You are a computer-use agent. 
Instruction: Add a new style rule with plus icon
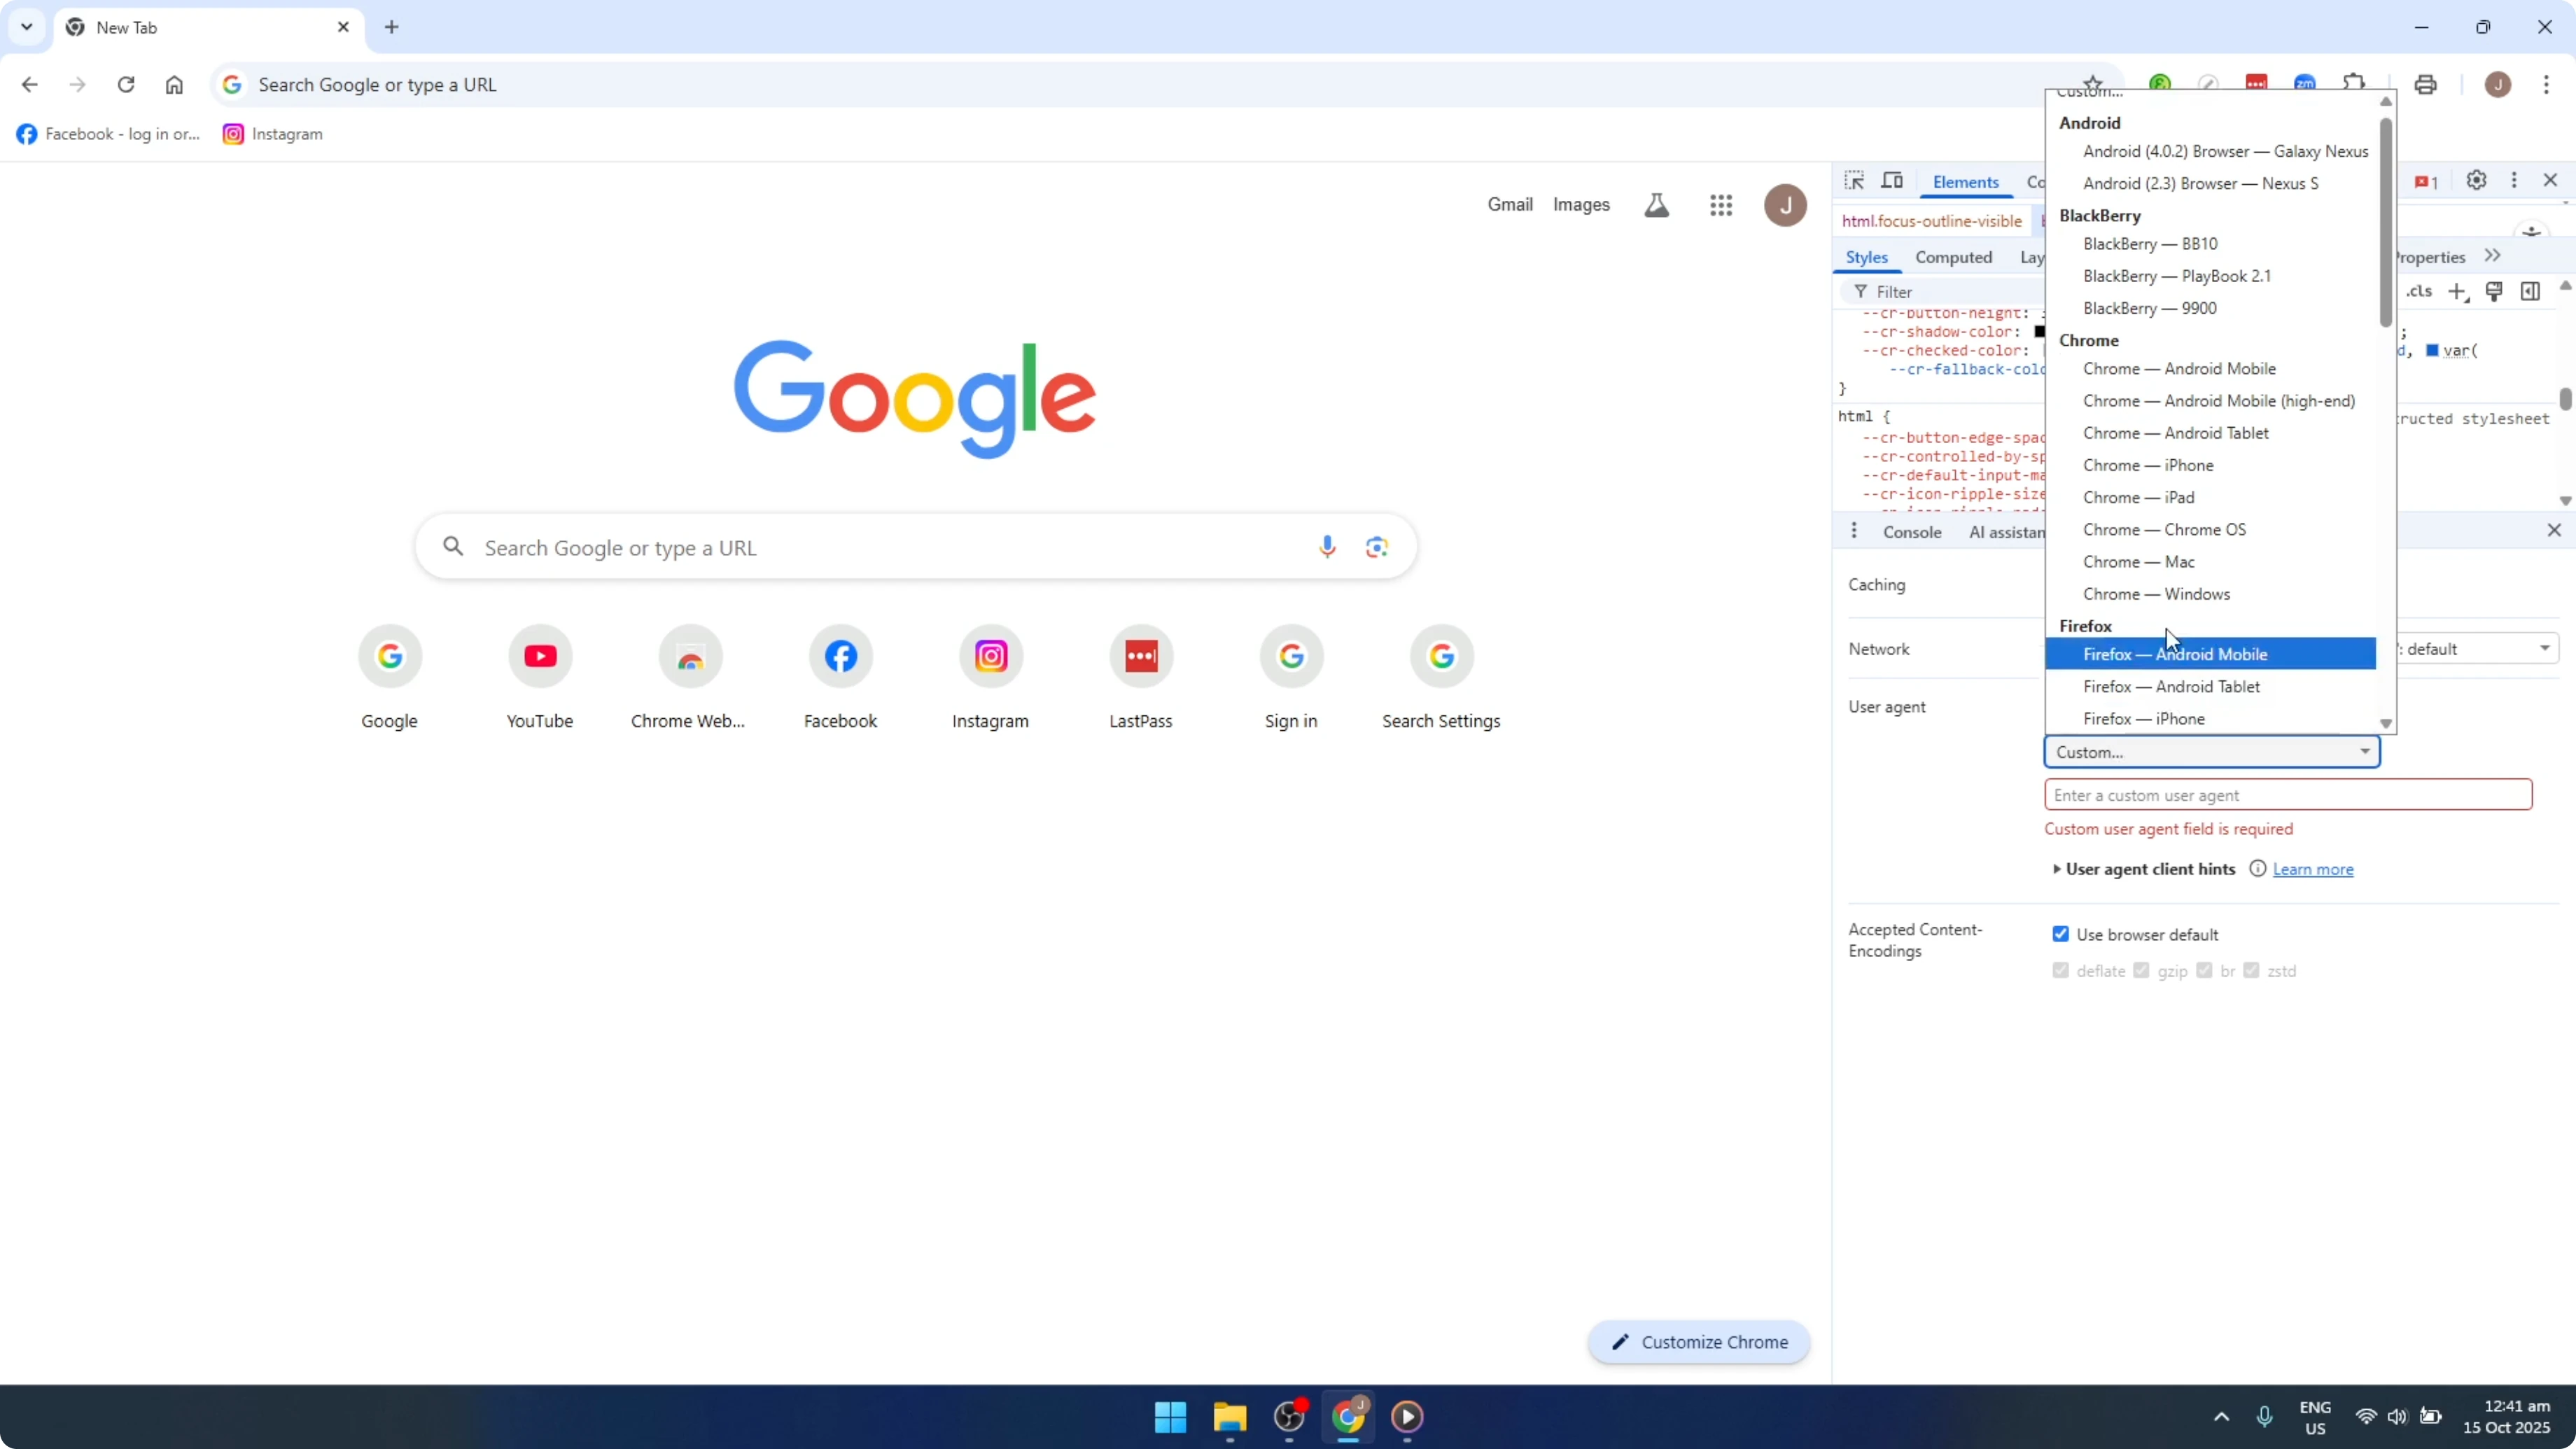2458,292
